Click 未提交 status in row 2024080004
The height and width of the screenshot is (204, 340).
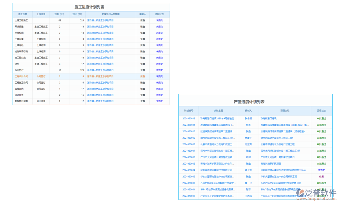tap(321, 170)
